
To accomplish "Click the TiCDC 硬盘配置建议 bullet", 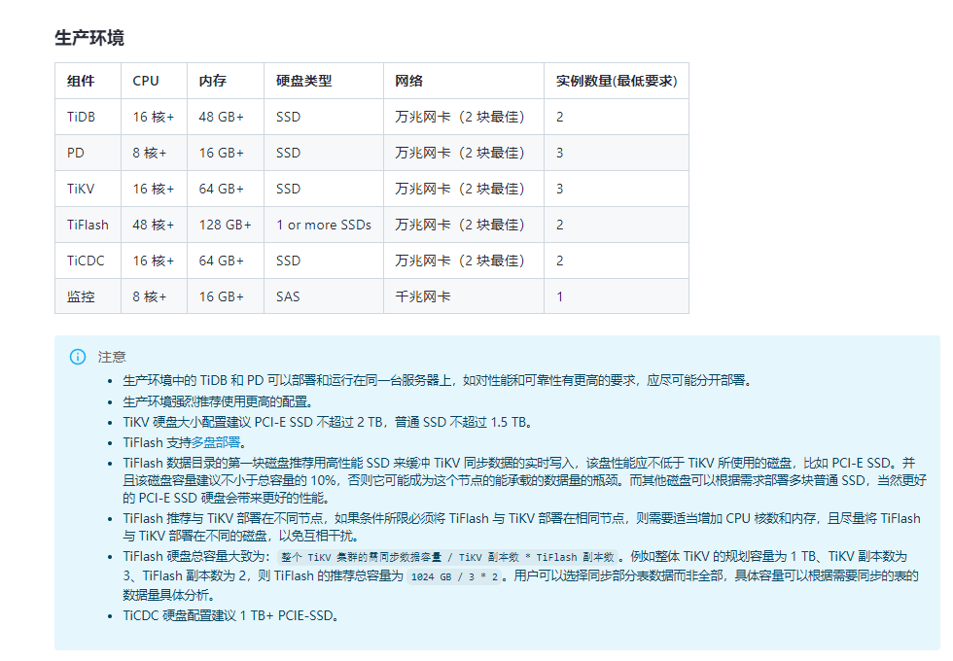I will (x=230, y=615).
